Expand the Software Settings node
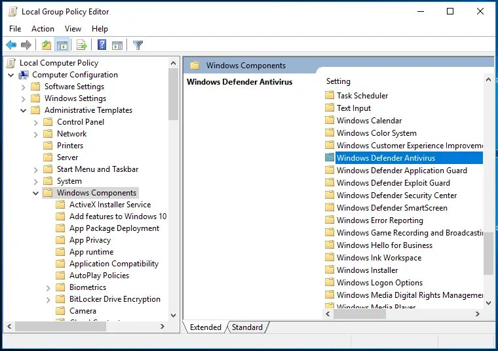498x351 pixels. [x=23, y=87]
